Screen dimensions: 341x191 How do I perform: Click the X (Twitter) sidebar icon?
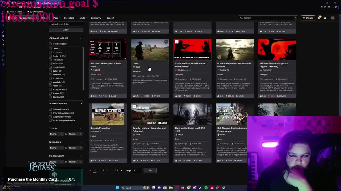click(3, 40)
